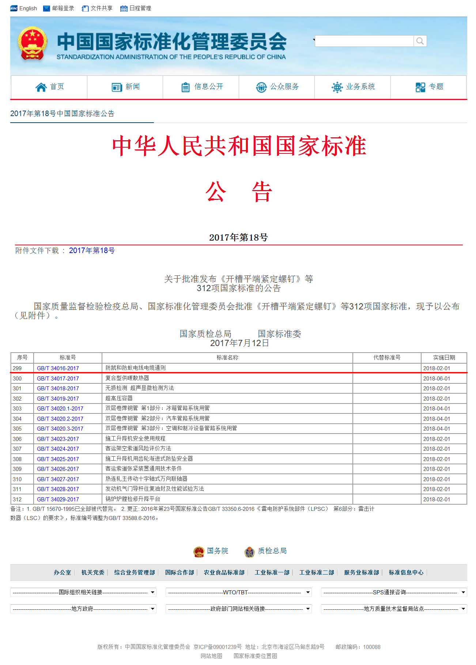Open the 办公室 department link
The image size is (476, 665).
[x=63, y=572]
